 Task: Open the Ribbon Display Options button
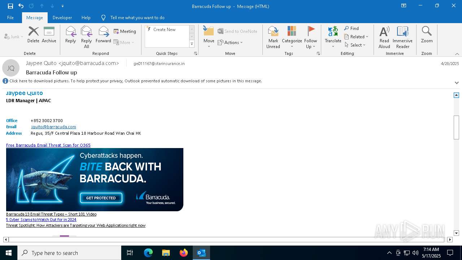[404, 6]
